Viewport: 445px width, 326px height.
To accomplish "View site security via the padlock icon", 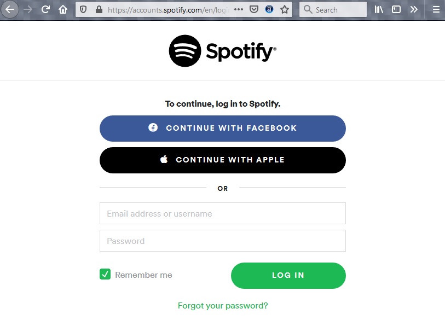I will pyautogui.click(x=99, y=9).
